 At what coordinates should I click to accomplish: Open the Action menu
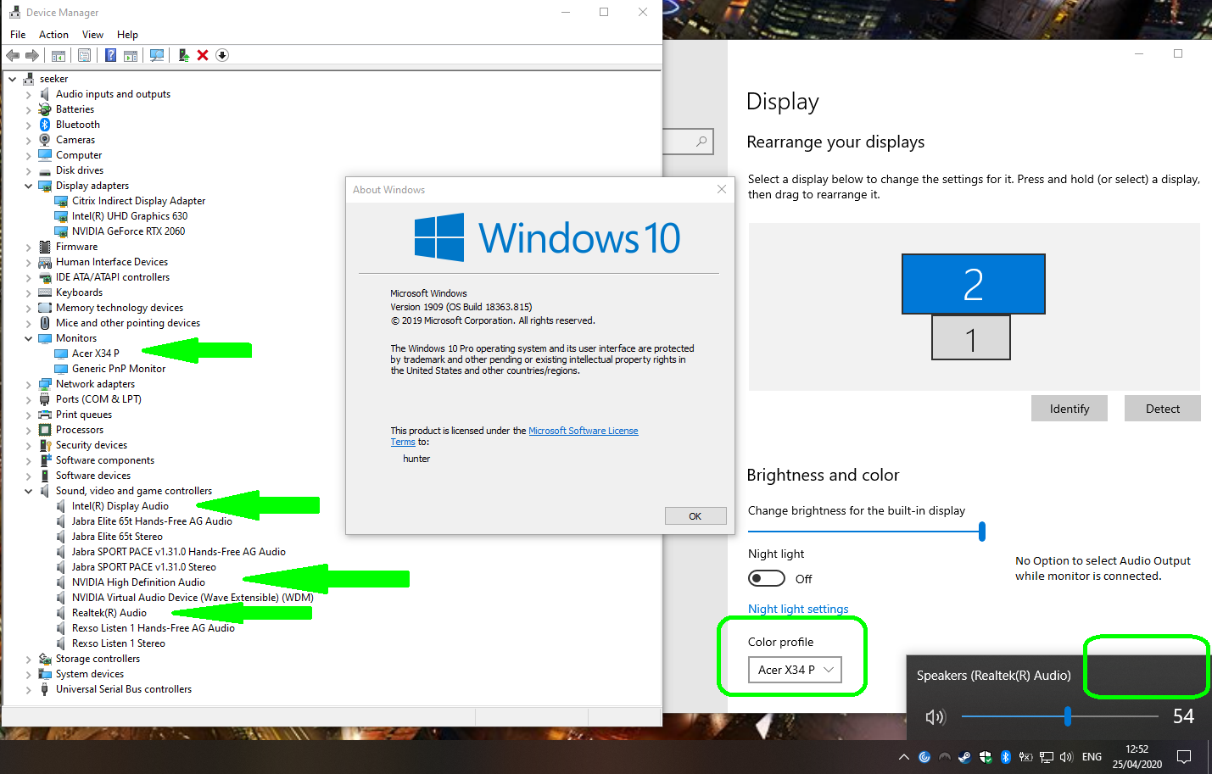[53, 35]
